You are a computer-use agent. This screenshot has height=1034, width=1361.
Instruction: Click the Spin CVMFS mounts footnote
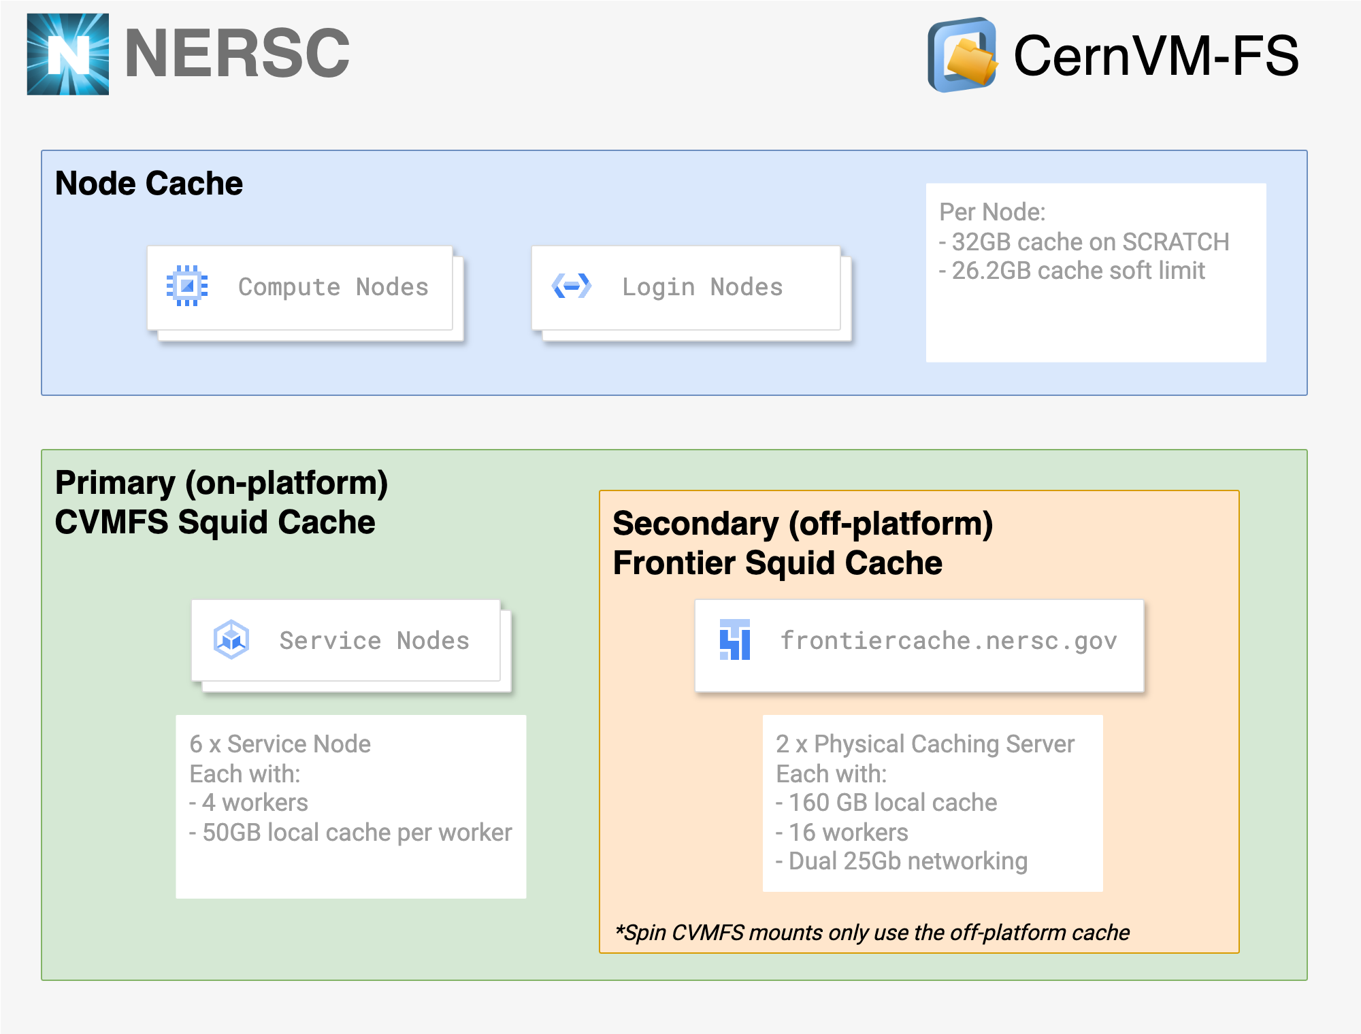pos(872,933)
